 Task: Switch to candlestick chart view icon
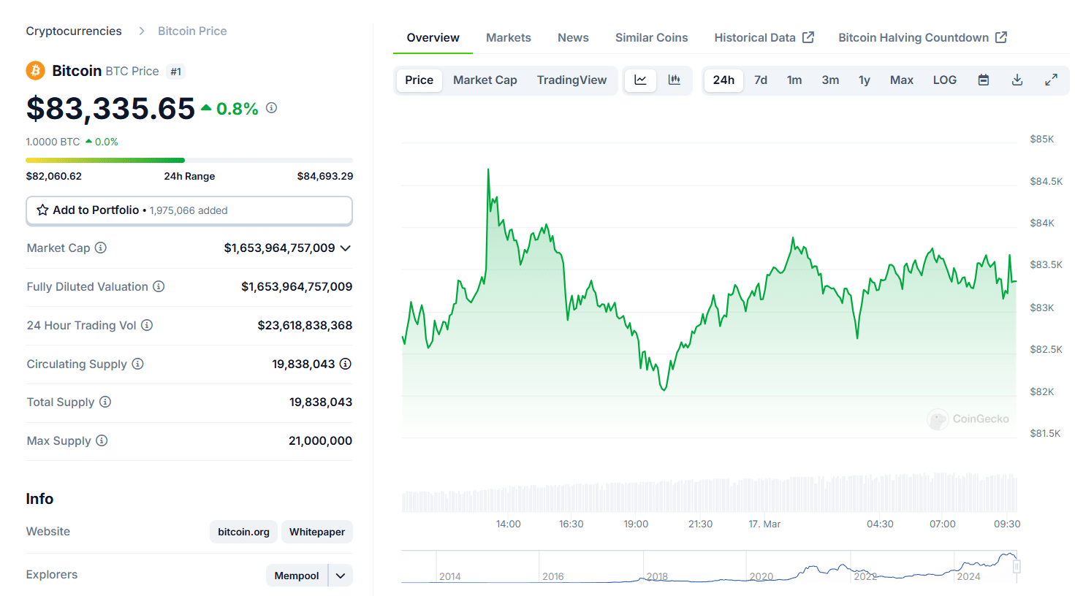(675, 80)
